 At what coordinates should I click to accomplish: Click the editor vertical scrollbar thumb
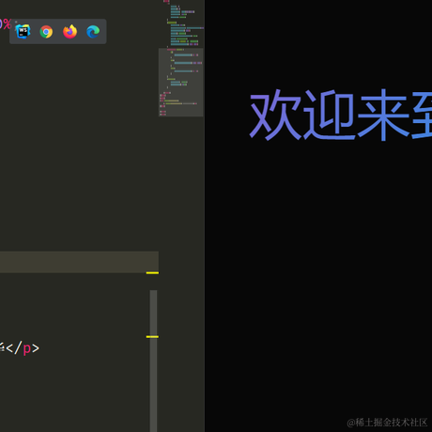pyautogui.click(x=153, y=361)
